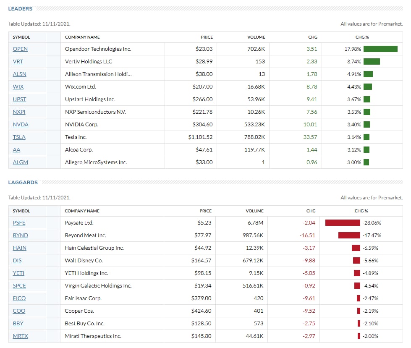Select NVIDIA Corp. company name
The image size is (411, 348).
[x=81, y=125]
